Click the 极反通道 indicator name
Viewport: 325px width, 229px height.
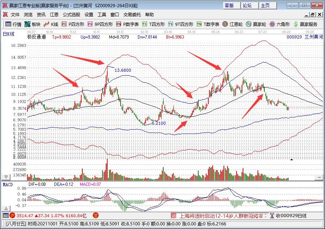[x=36, y=37]
